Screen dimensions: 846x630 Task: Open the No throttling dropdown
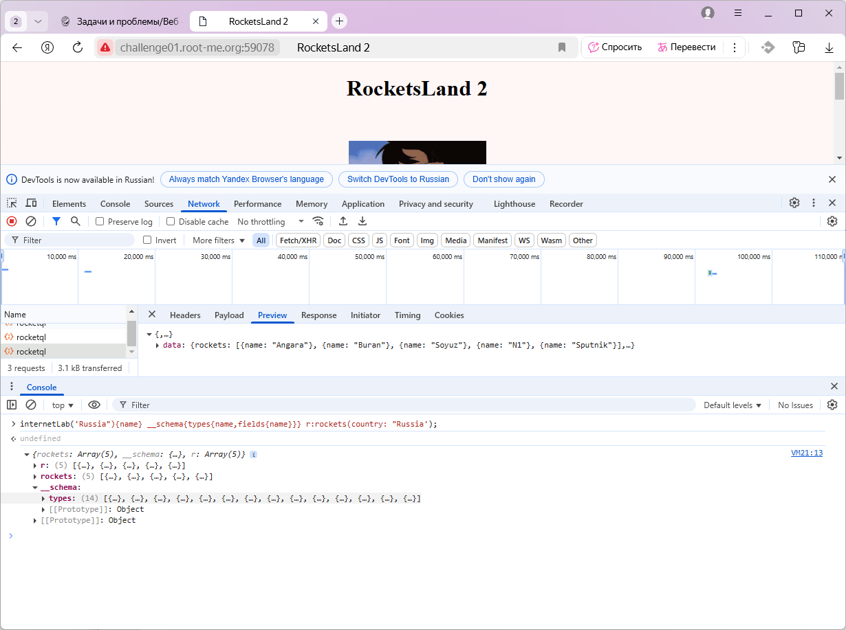[x=270, y=221]
